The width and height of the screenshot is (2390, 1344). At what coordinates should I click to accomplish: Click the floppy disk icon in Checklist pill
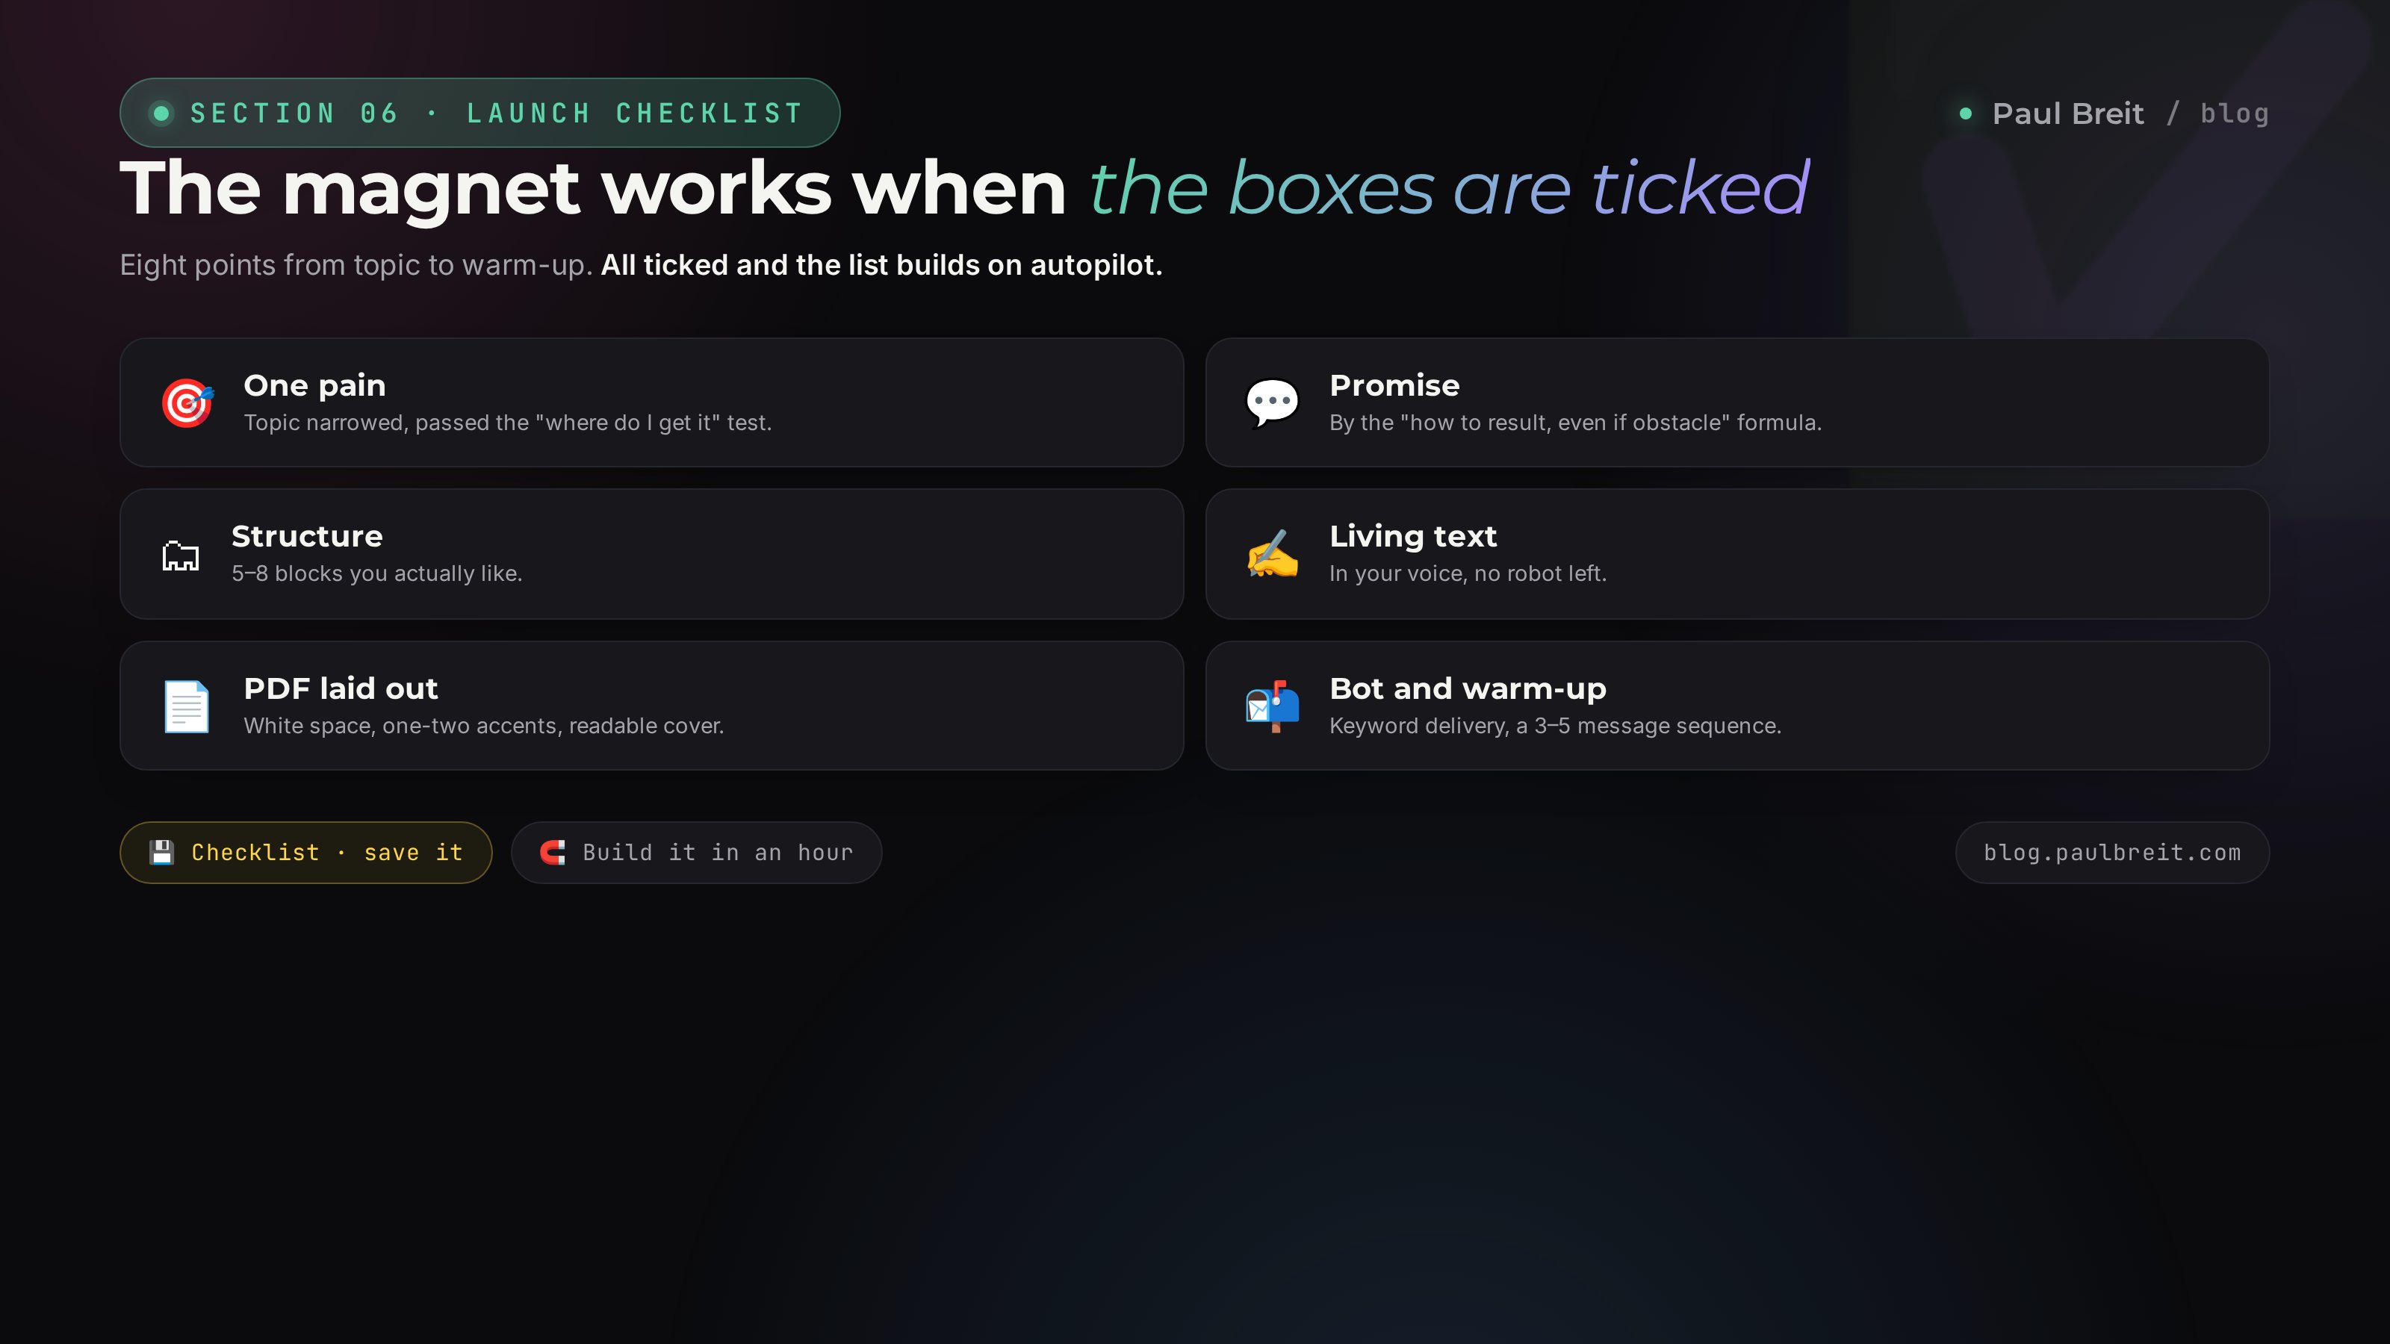pyautogui.click(x=161, y=853)
